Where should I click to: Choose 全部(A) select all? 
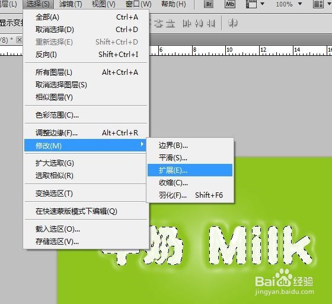click(x=86, y=17)
